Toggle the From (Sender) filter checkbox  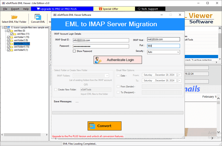pos(118,86)
